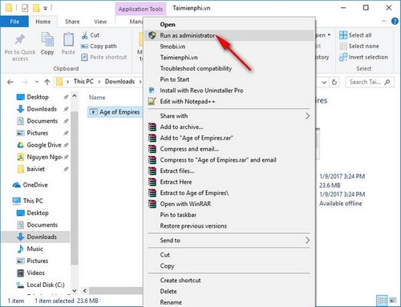The image size is (401, 307).
Task: Click the Notepad++ icon in context menu
Action: pyautogui.click(x=152, y=101)
